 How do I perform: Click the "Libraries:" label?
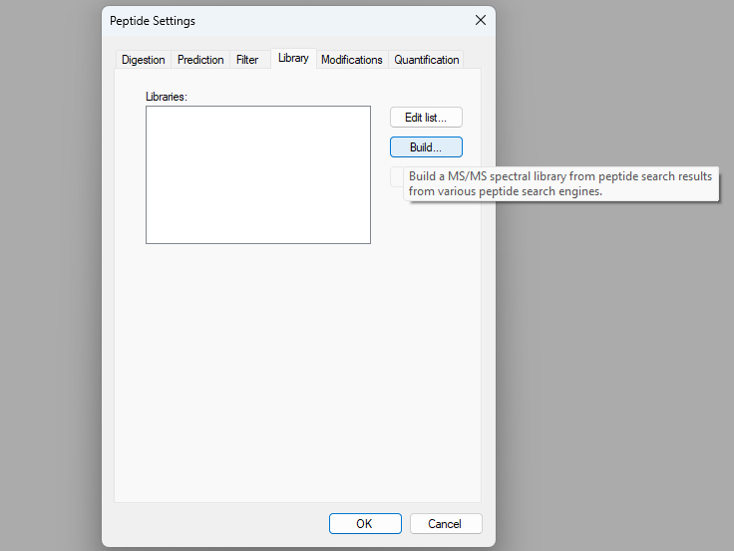(167, 97)
